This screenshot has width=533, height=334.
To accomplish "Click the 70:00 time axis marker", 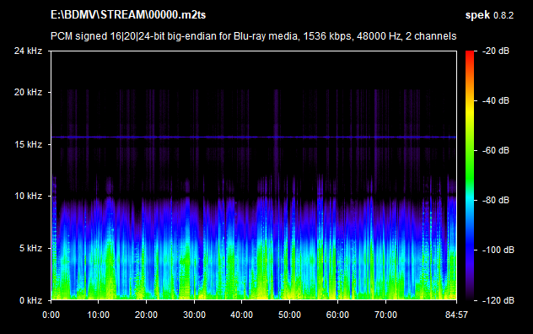I will (385, 315).
